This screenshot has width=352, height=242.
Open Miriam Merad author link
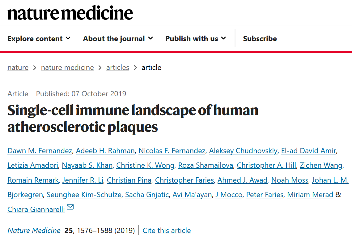click(310, 195)
